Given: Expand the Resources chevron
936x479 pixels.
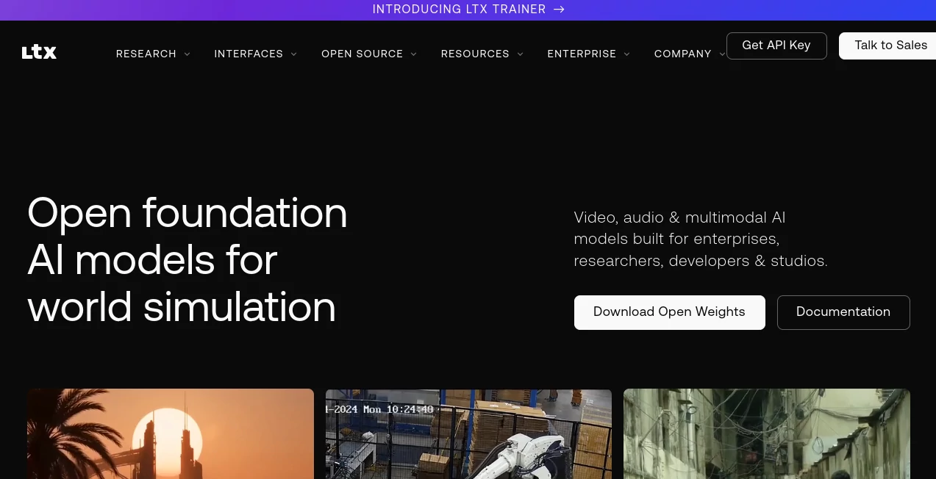Looking at the screenshot, I should (x=520, y=54).
